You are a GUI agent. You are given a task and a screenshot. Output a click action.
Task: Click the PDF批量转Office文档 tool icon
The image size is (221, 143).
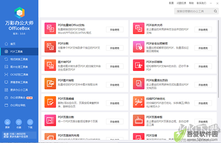[50, 28]
